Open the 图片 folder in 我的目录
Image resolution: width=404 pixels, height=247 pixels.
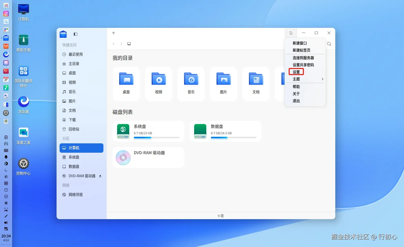[x=224, y=84]
